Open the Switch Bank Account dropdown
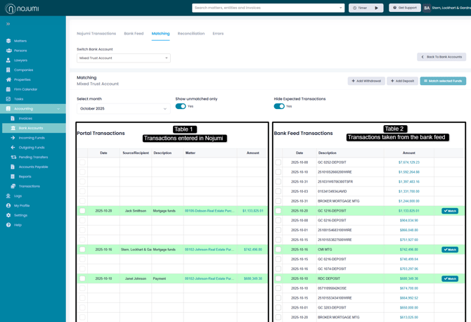The image size is (471, 322). [x=123, y=58]
